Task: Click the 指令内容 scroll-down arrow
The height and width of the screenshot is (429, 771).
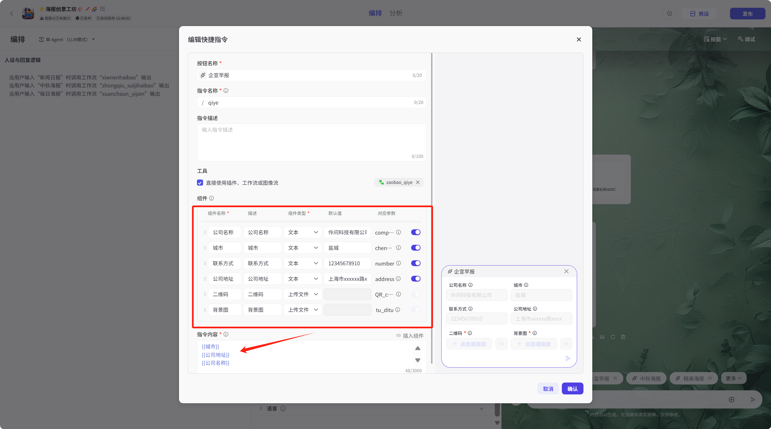Action: pyautogui.click(x=418, y=360)
